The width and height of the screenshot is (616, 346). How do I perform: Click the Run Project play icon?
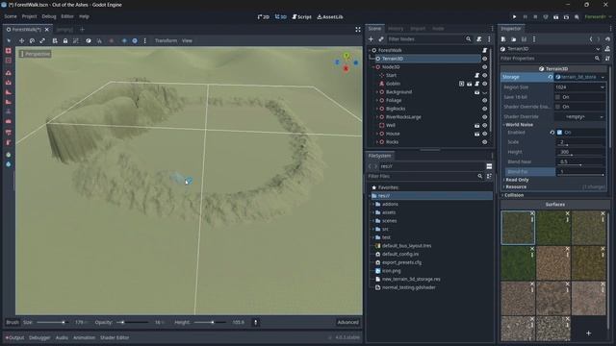coord(514,17)
